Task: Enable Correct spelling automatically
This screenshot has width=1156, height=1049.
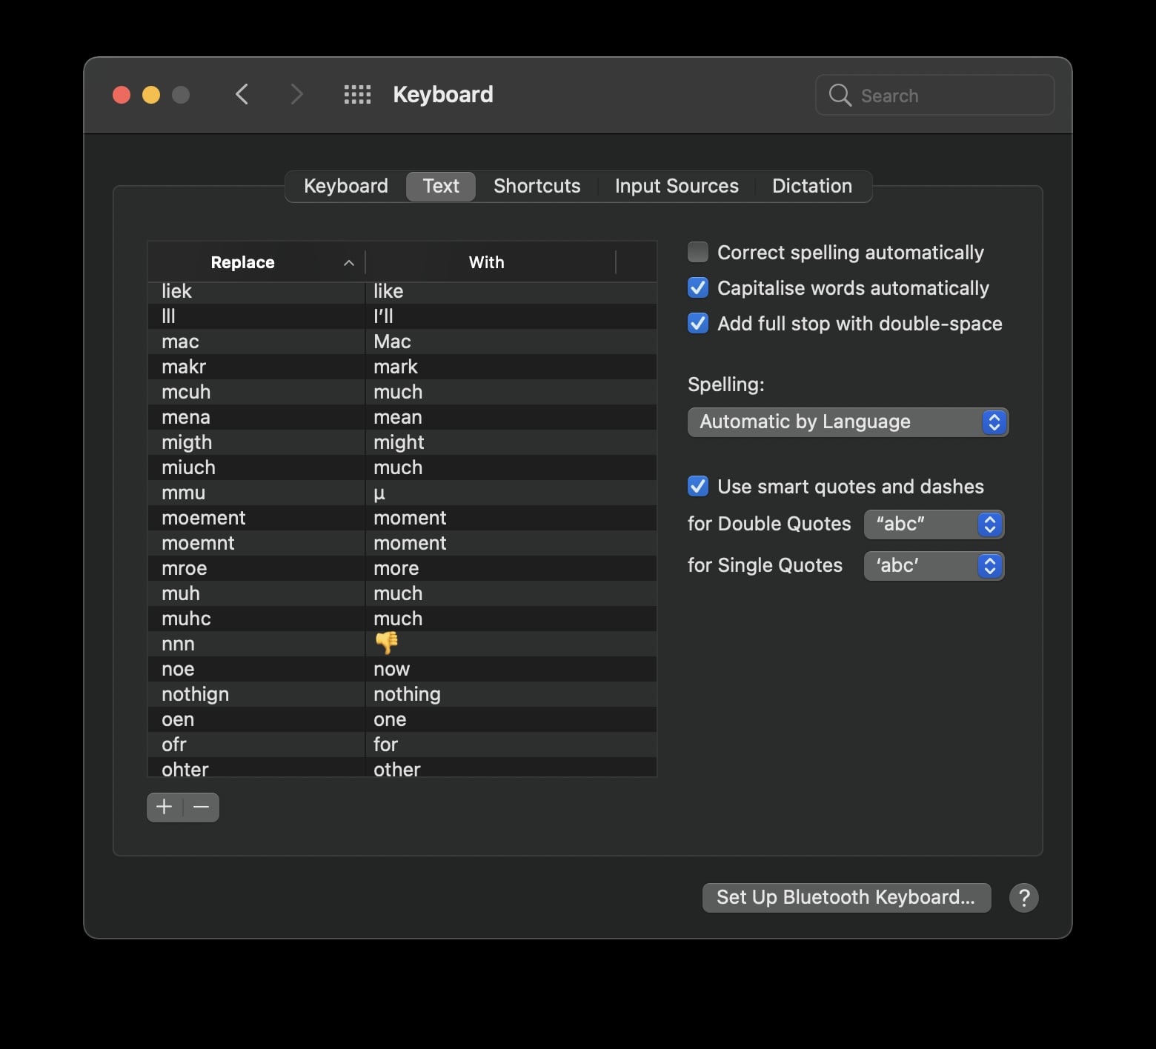Action: [697, 252]
